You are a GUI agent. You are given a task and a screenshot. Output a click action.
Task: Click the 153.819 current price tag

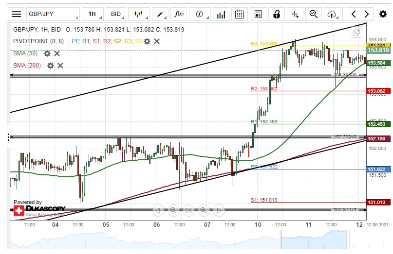pos(378,50)
